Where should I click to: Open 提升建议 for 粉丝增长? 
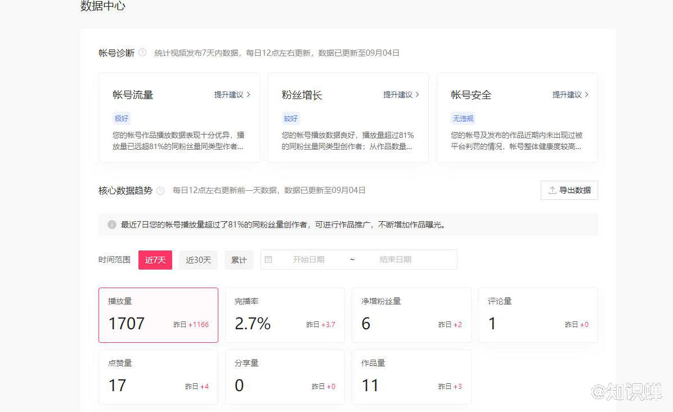pos(401,95)
